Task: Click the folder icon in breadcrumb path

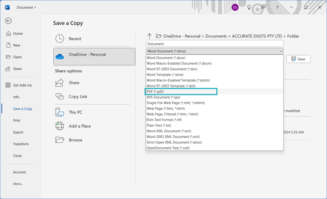Action: (x=159, y=36)
